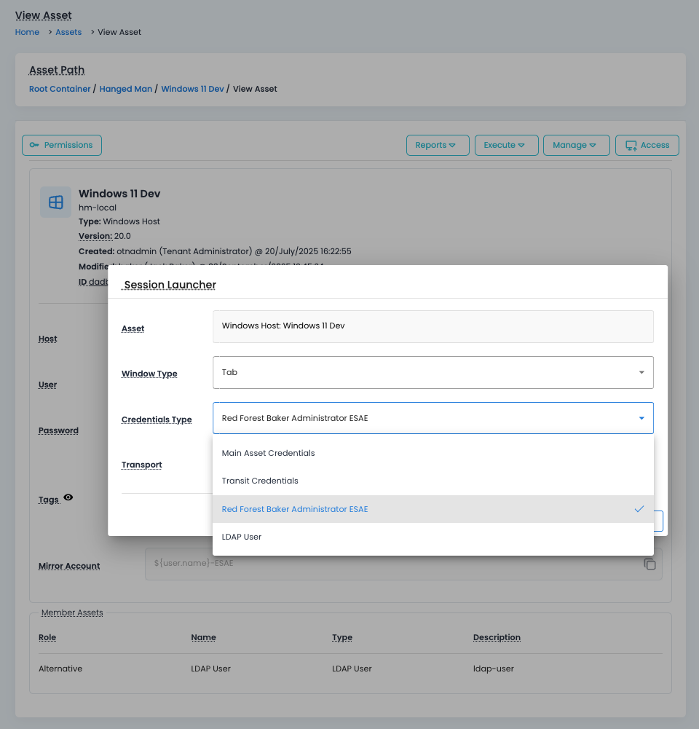Open Hanged Man container link
The image size is (699, 729).
[126, 89]
